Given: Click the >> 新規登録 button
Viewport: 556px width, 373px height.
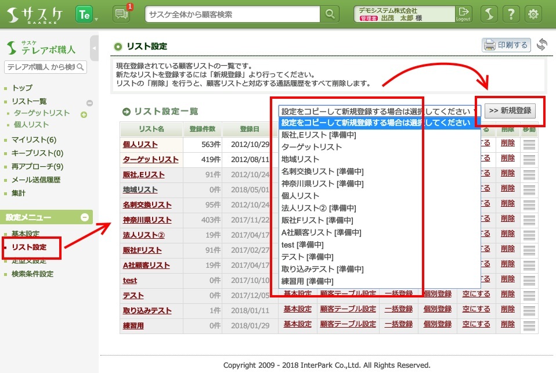Looking at the screenshot, I should tap(510, 111).
